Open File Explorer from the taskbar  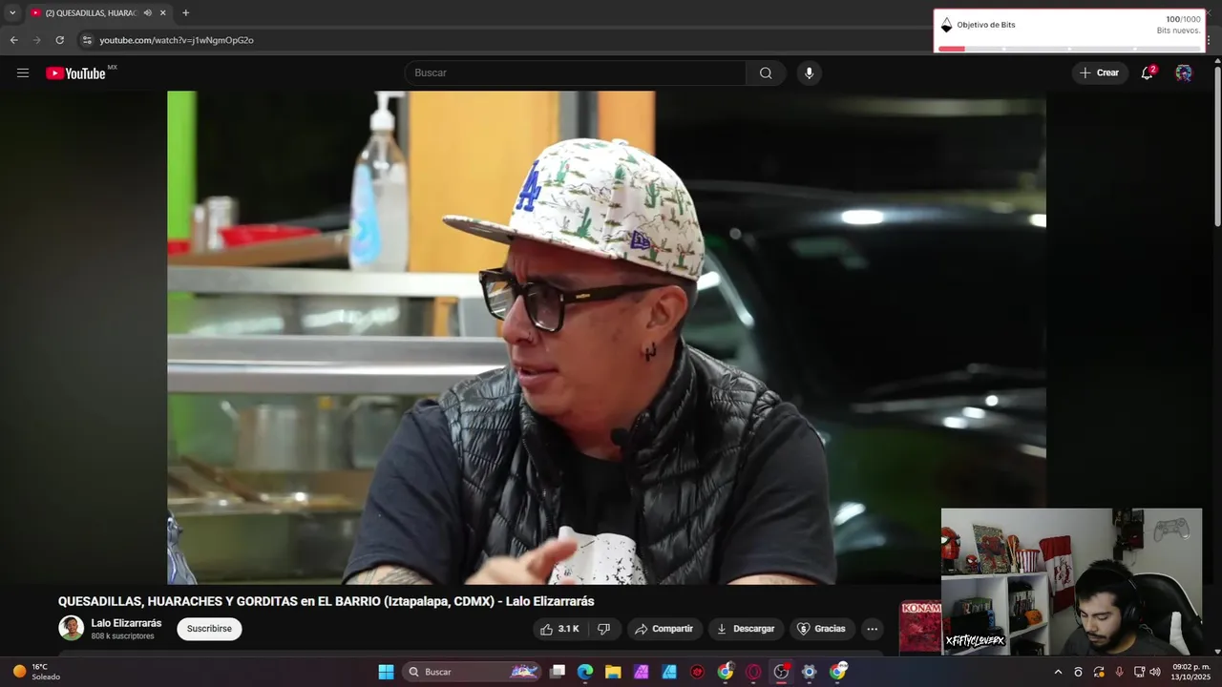point(613,672)
